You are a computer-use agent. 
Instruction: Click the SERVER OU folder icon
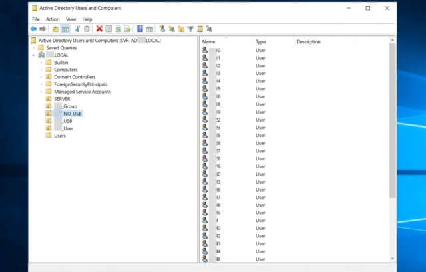coord(49,99)
